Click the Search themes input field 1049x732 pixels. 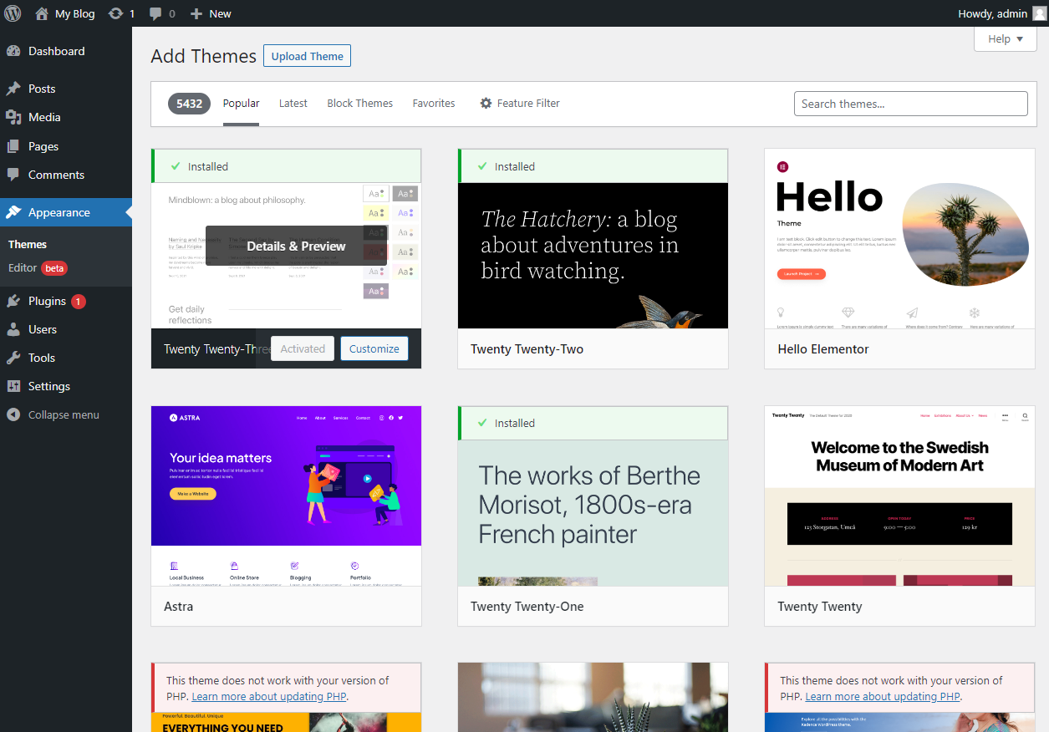(x=910, y=104)
